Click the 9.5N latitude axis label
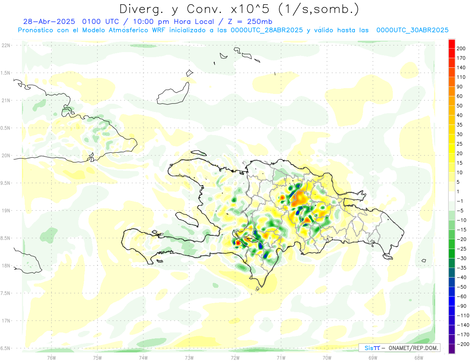 [6, 183]
